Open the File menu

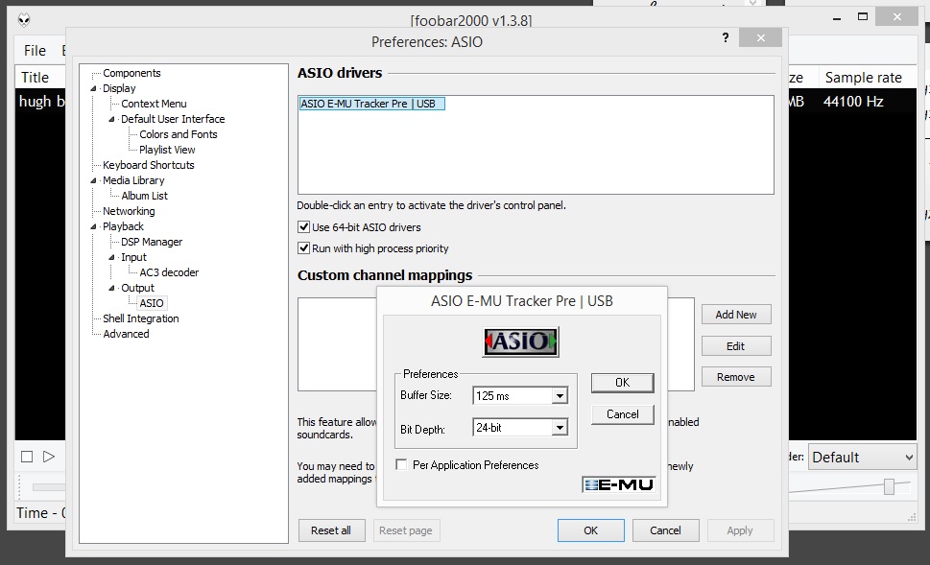click(x=35, y=51)
